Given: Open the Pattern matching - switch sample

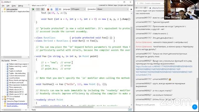Looking at the screenshot, I should click(x=18, y=66).
